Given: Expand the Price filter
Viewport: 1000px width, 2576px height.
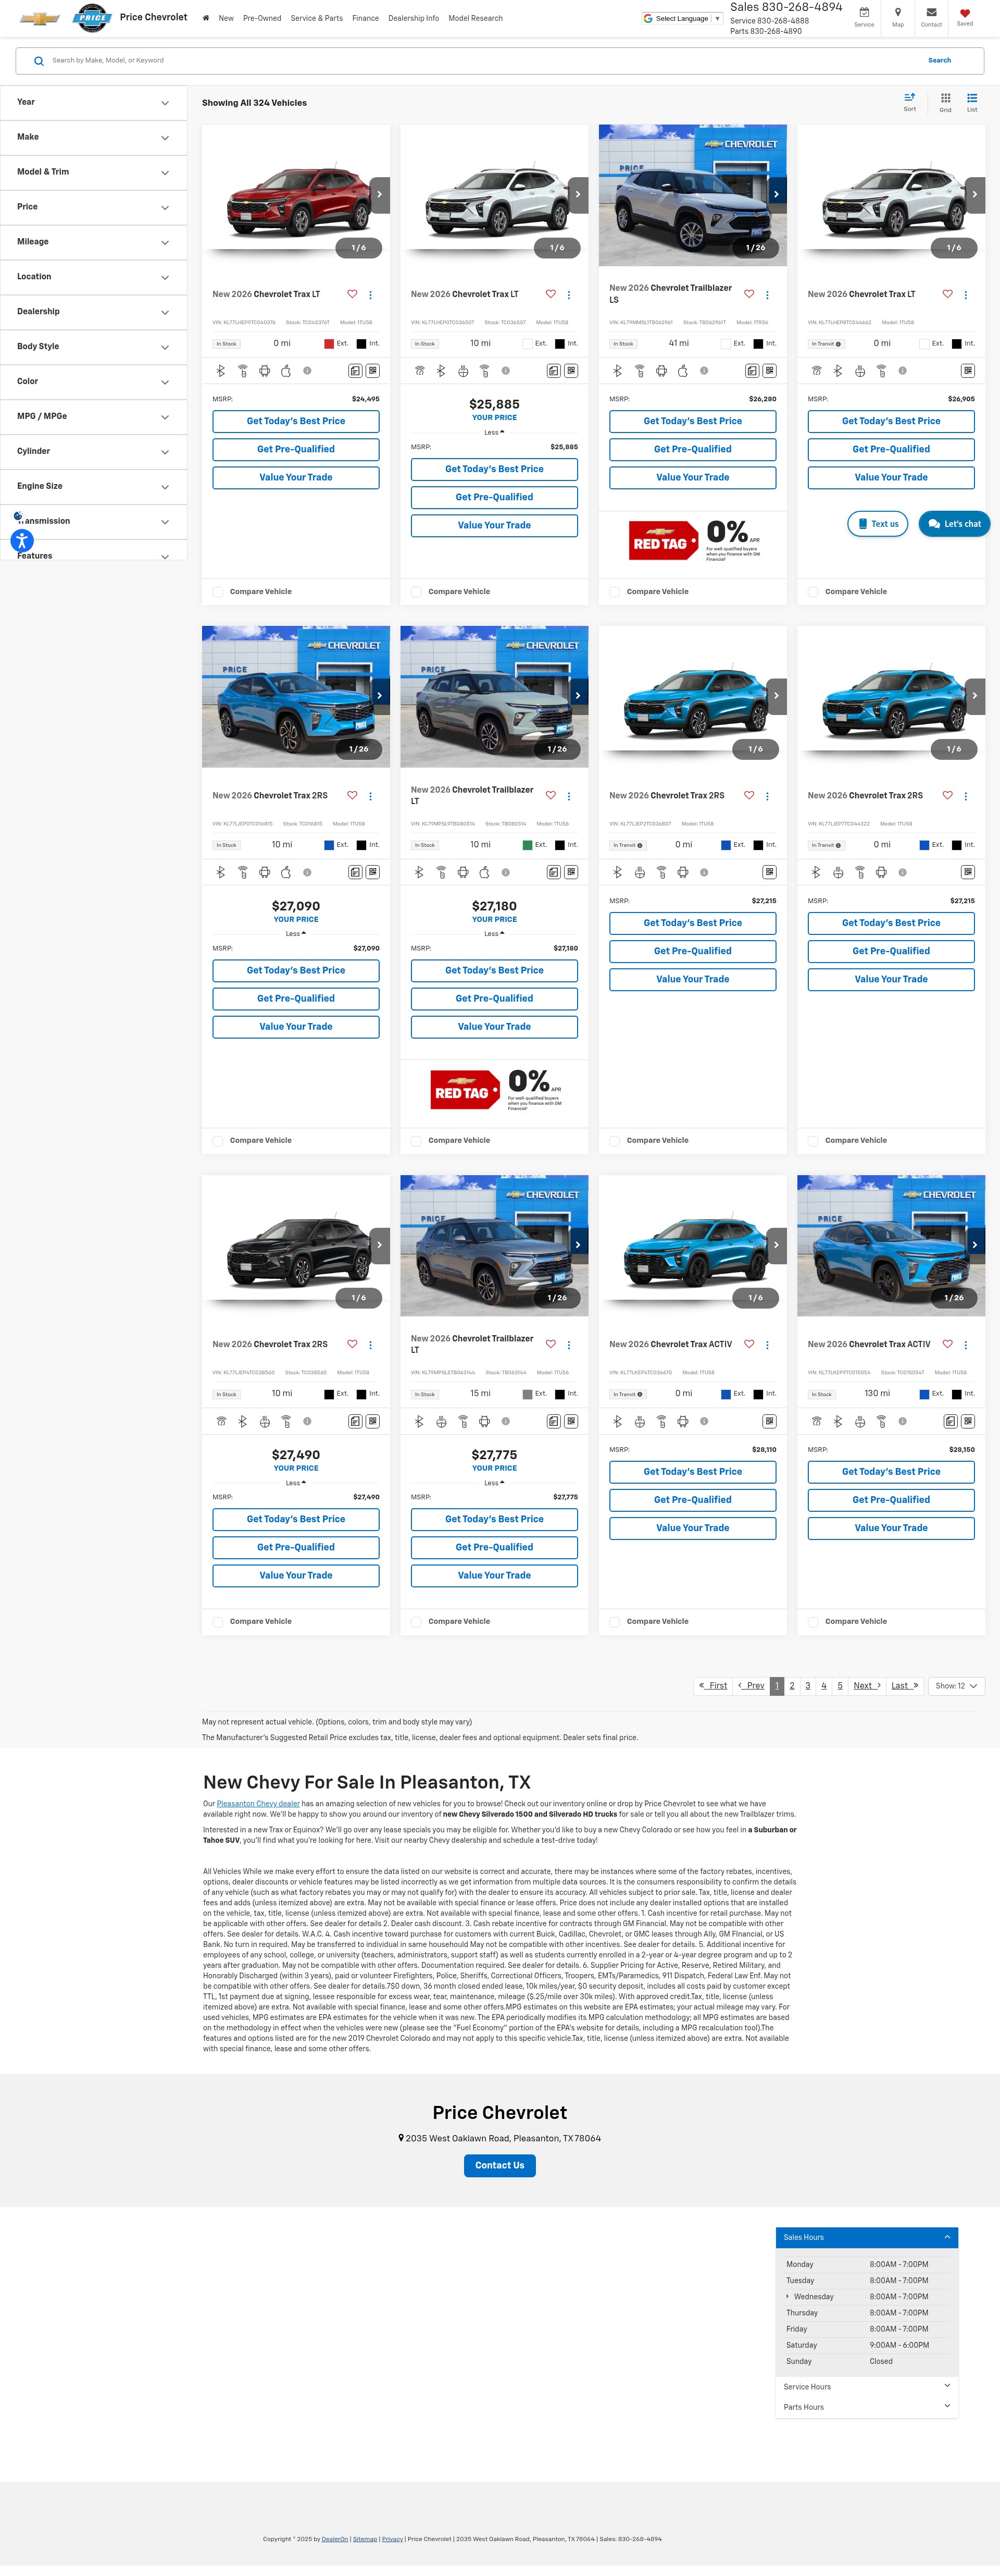Looking at the screenshot, I should pyautogui.click(x=93, y=208).
